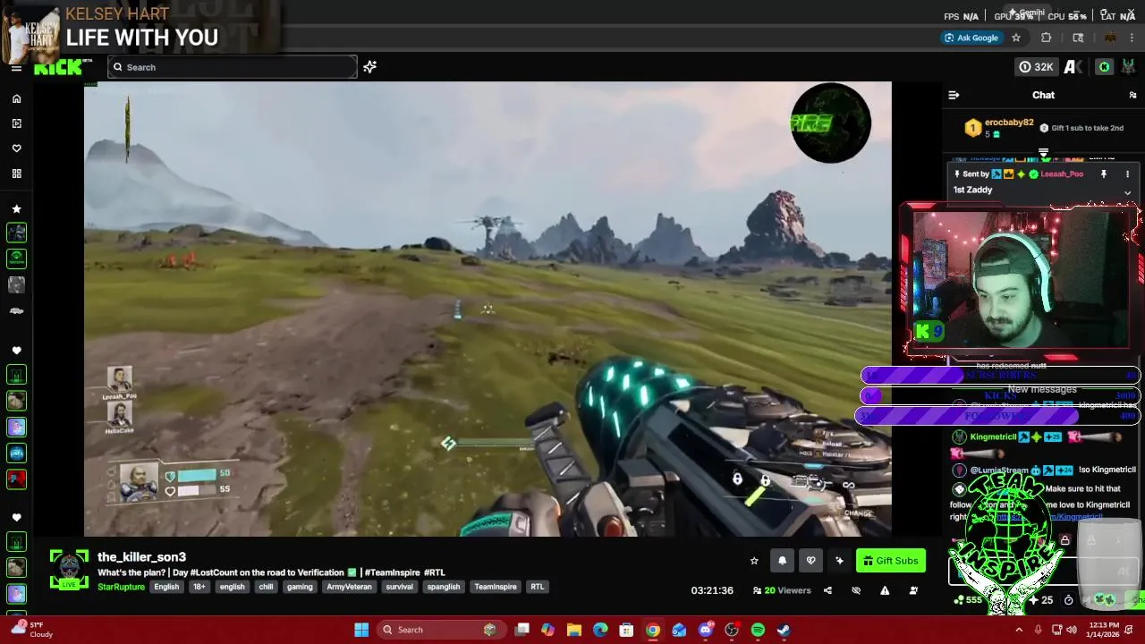This screenshot has height=644, width=1145.
Task: Open the StarRupture category link
Action: click(121, 587)
